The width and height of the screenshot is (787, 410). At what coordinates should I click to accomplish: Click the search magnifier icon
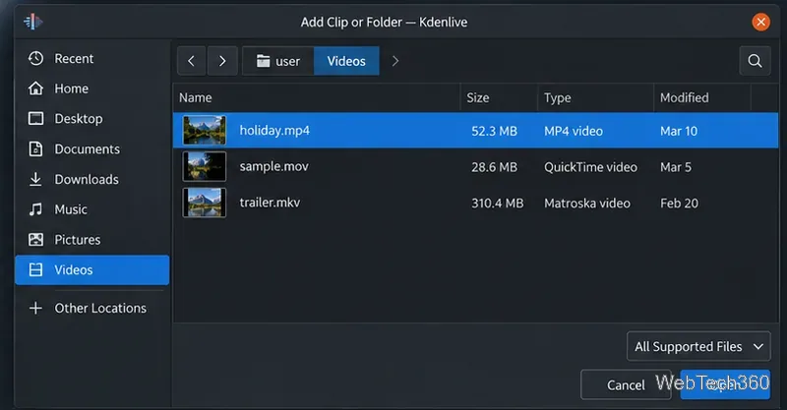[755, 61]
